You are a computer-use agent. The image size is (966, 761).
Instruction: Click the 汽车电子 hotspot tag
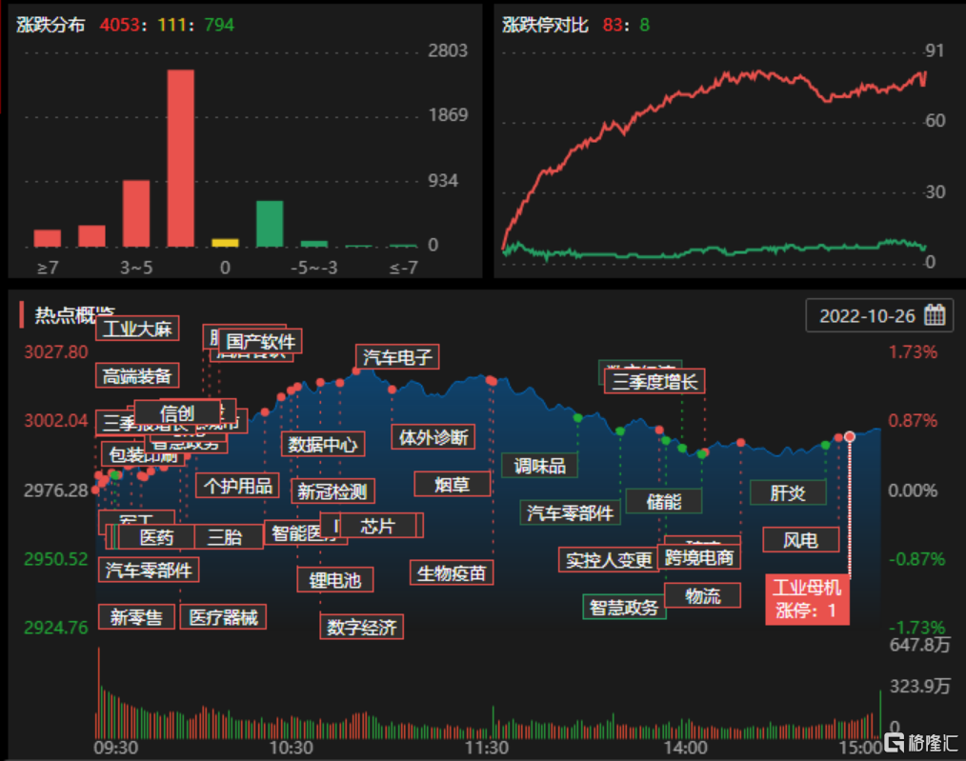point(397,356)
